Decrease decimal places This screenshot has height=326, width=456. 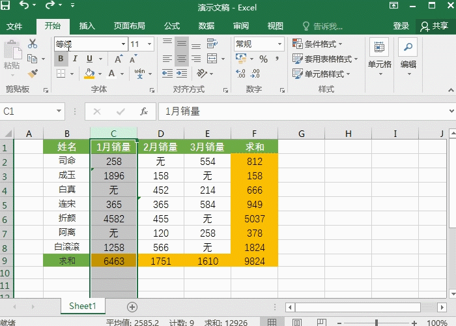(255, 73)
